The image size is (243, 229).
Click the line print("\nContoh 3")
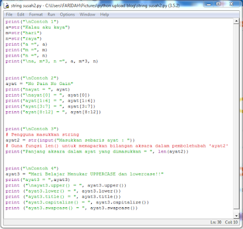pyautogui.click(x=32, y=129)
